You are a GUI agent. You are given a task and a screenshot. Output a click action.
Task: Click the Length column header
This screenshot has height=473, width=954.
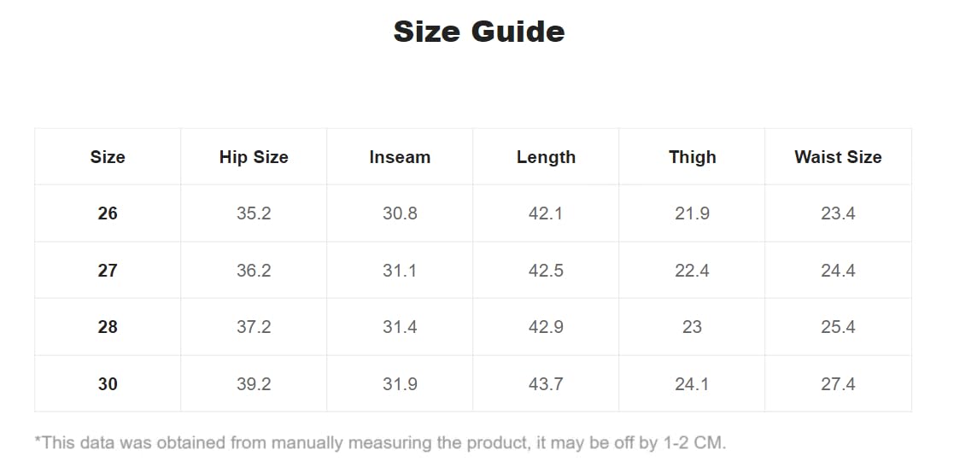pyautogui.click(x=546, y=157)
